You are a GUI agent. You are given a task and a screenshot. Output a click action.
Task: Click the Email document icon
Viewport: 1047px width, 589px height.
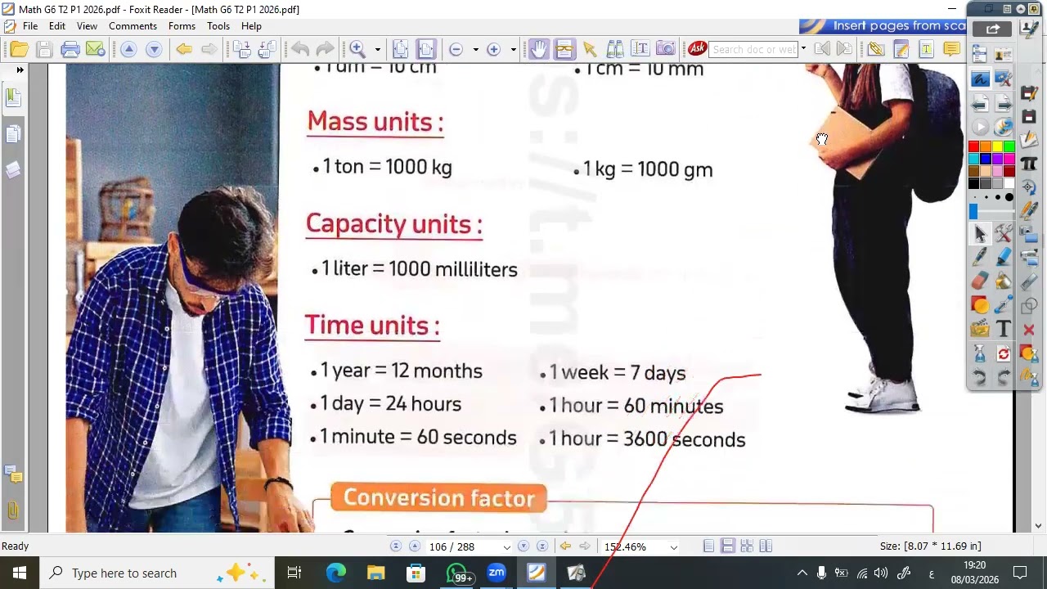96,50
